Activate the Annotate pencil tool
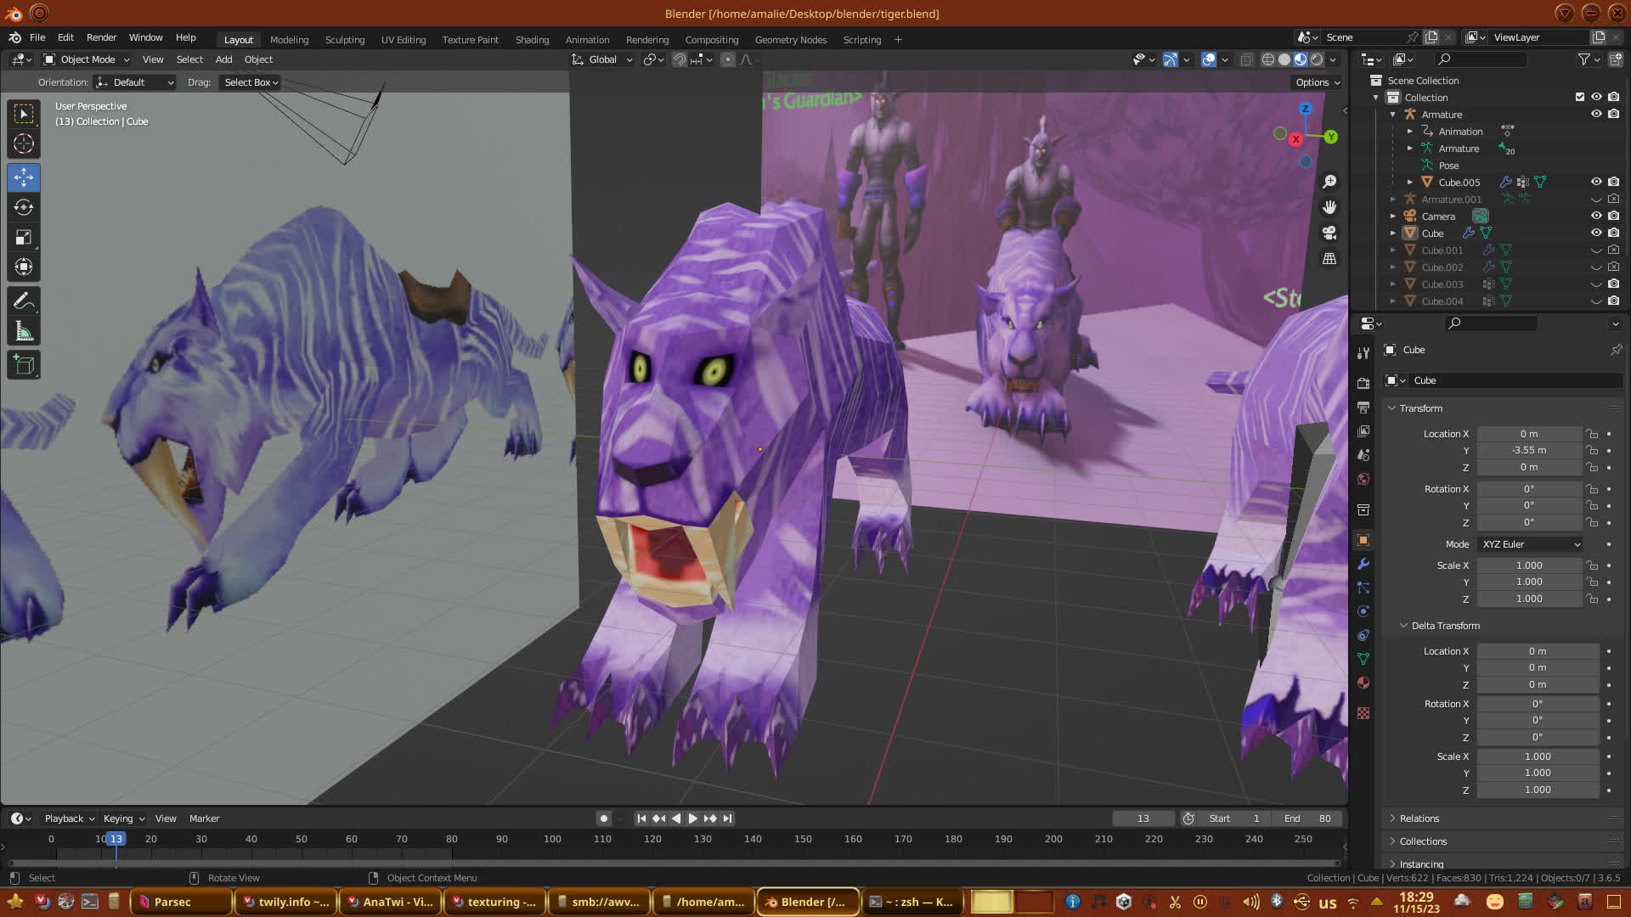This screenshot has height=917, width=1631. [24, 301]
